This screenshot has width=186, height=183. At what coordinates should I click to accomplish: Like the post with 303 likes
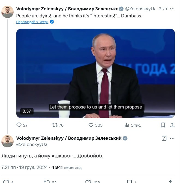pyautogui.click(x=91, y=125)
